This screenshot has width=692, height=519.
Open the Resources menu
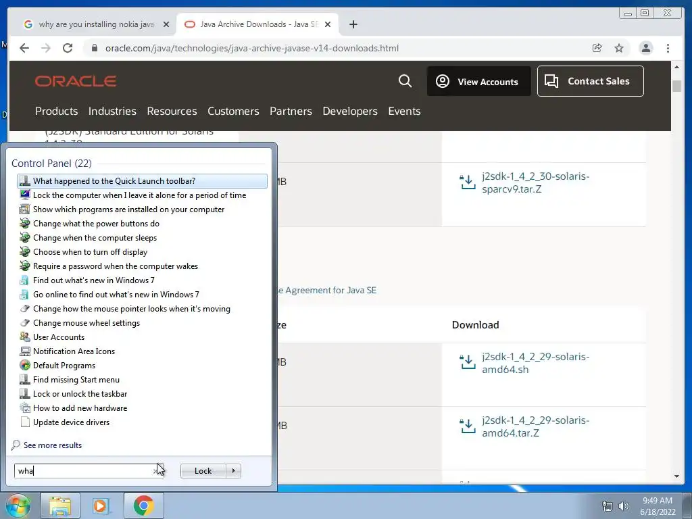click(172, 112)
